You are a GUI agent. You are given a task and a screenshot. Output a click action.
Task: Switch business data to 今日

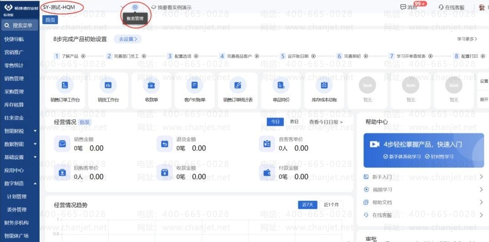coord(275,122)
